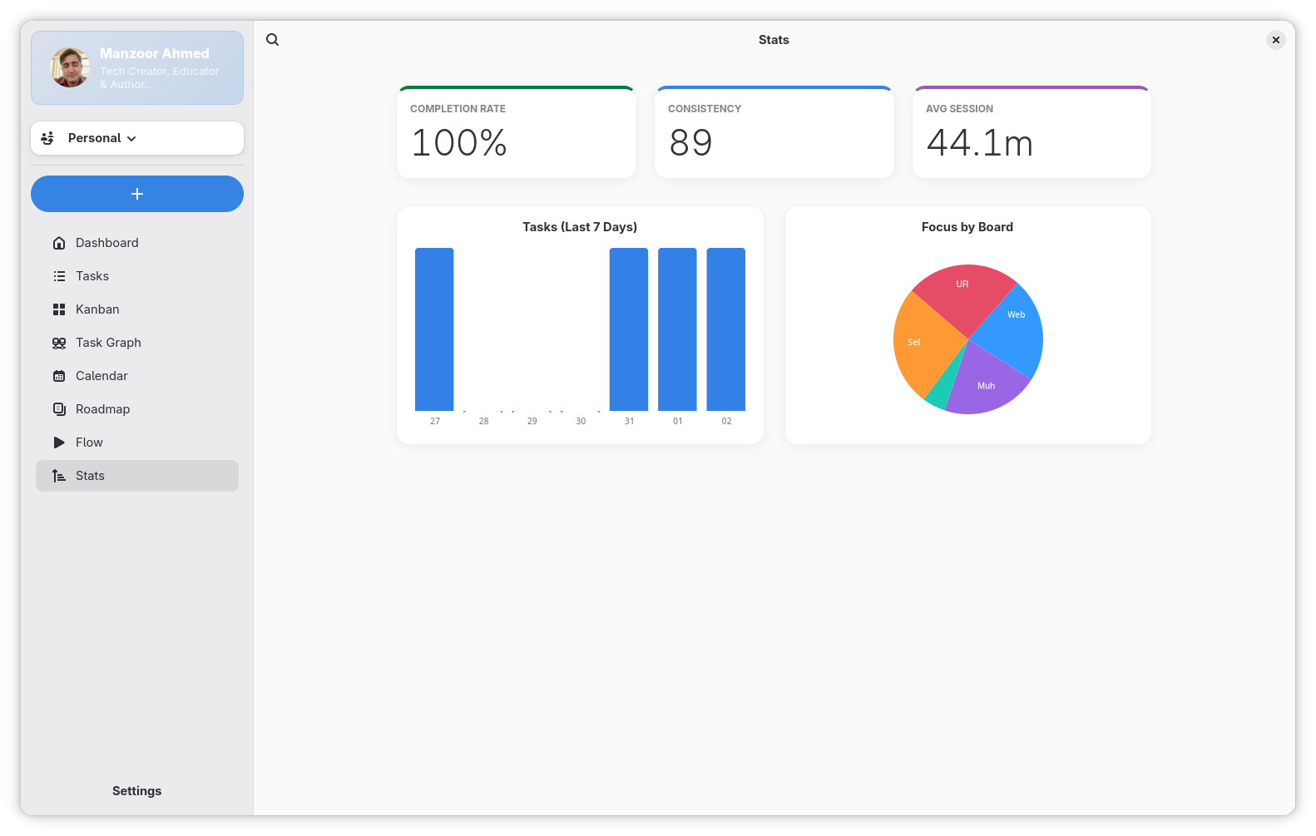Select the Stats sidebar item
This screenshot has height=836, width=1316.
pyautogui.click(x=137, y=476)
